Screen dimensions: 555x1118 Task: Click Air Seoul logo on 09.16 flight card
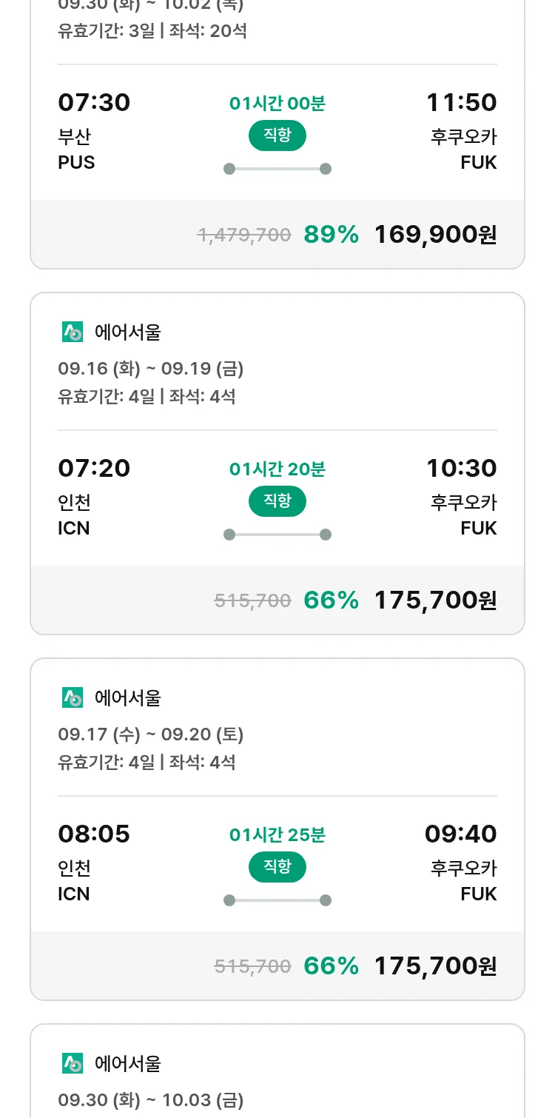(x=73, y=332)
